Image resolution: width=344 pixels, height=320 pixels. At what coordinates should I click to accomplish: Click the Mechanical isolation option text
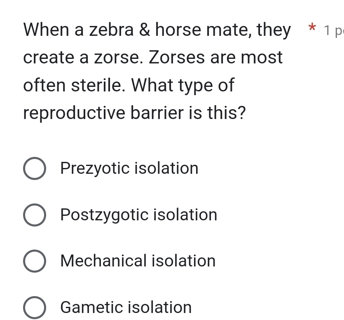tap(138, 261)
